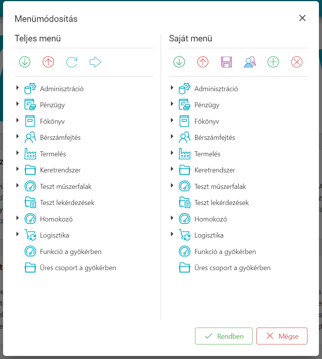Expand Termelés in Teljes menü
322x359 pixels.
[x=18, y=153]
